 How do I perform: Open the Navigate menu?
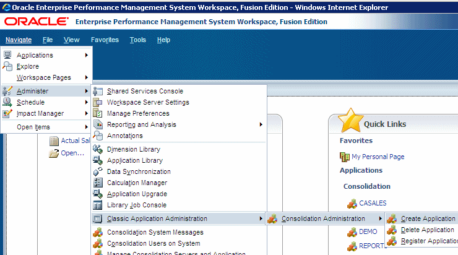[x=19, y=40]
